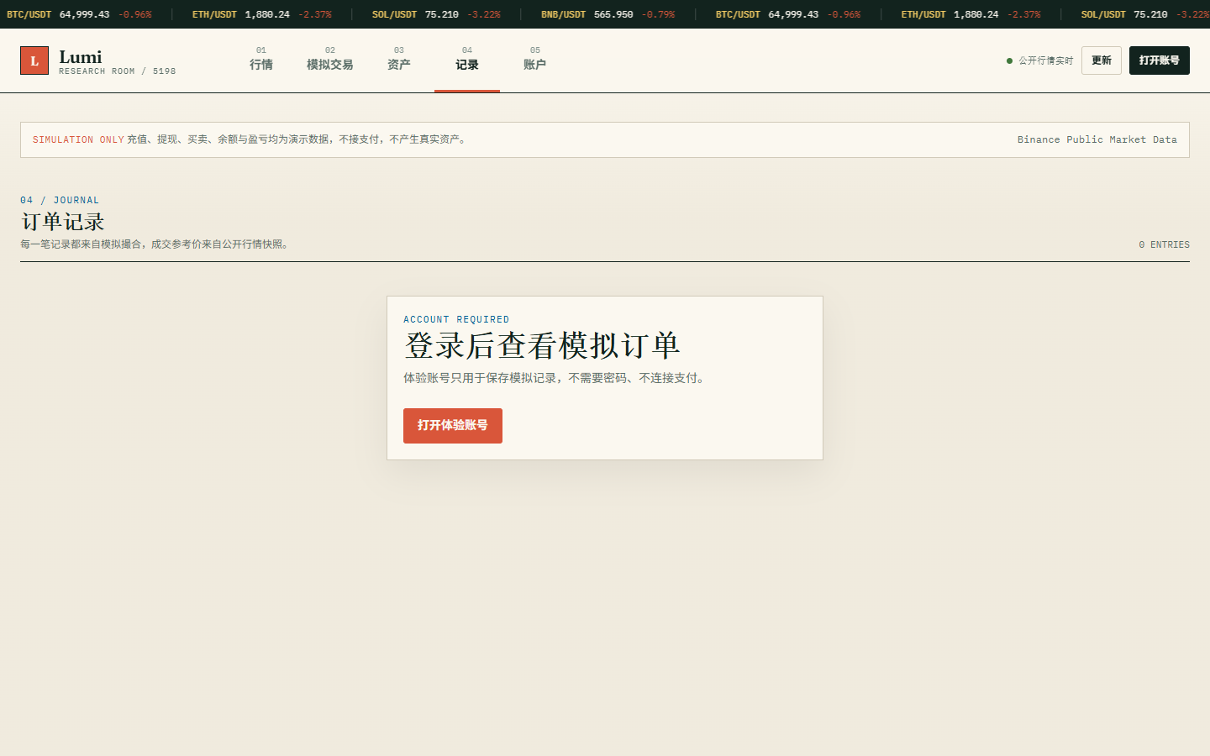Click the green live market status dot
1210x756 pixels.
(1009, 60)
